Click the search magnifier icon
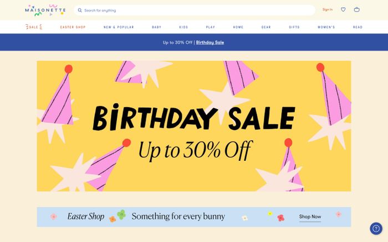The image size is (388, 242). click(x=80, y=10)
